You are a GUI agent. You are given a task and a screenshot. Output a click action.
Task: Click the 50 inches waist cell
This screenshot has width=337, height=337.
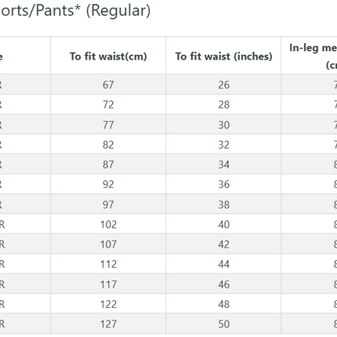tap(224, 324)
